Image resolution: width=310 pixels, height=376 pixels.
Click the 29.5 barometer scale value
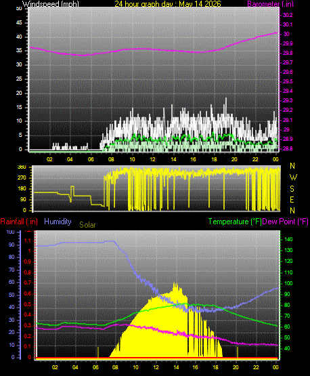tap(288, 81)
